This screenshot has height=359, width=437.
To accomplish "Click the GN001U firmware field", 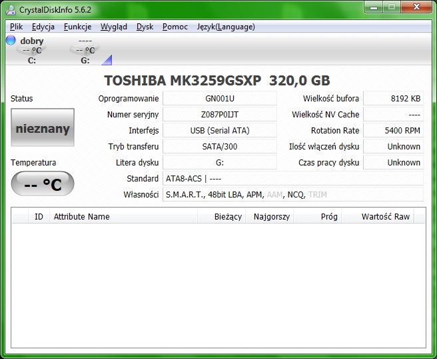I will 220,98.
